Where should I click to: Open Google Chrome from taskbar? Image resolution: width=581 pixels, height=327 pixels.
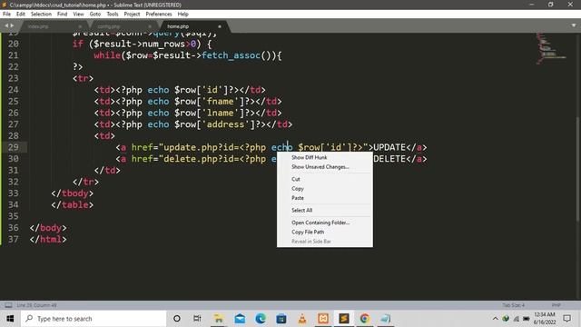(x=365, y=319)
